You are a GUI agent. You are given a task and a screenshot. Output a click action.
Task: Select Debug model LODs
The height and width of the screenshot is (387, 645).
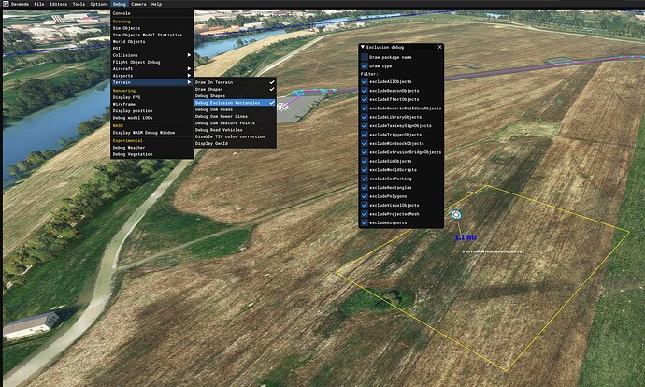pyautogui.click(x=151, y=118)
